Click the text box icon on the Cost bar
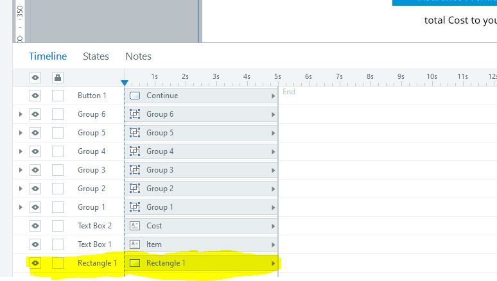This screenshot has width=497, height=281. click(135, 226)
